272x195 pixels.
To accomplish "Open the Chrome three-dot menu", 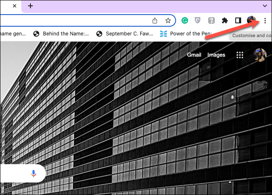I will (x=265, y=21).
